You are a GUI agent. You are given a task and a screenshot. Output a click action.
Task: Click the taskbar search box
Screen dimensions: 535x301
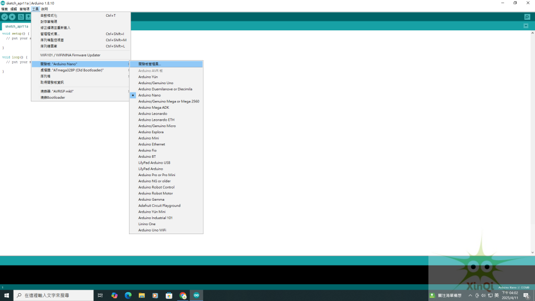point(54,296)
